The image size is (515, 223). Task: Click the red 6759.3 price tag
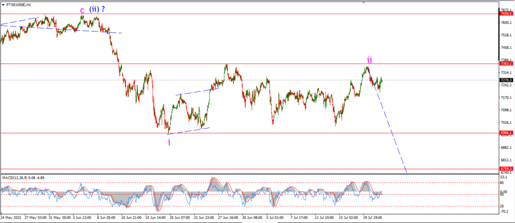coord(504,169)
